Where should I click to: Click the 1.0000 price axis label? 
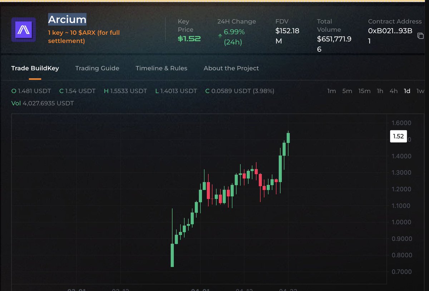402,222
